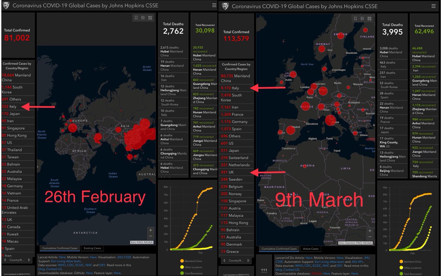This screenshot has height=276, width=441.
Task: Open legend list on the 9th March map
Action: [x=362, y=18]
